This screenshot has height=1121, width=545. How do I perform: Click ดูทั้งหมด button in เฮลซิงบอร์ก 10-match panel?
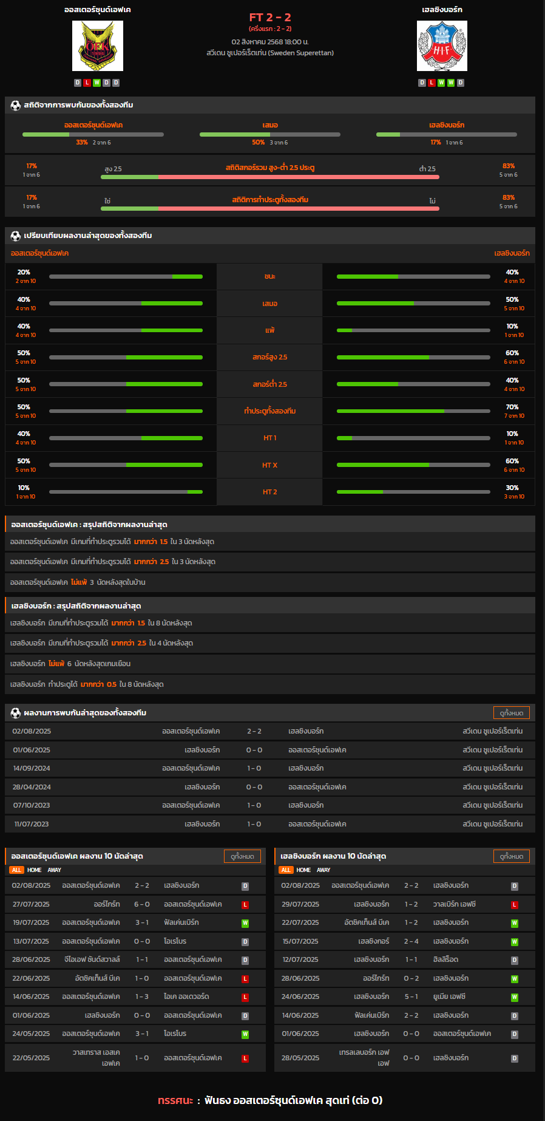click(x=512, y=856)
